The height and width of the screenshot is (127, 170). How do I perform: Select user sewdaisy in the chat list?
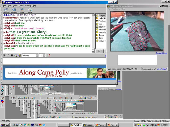(101, 32)
